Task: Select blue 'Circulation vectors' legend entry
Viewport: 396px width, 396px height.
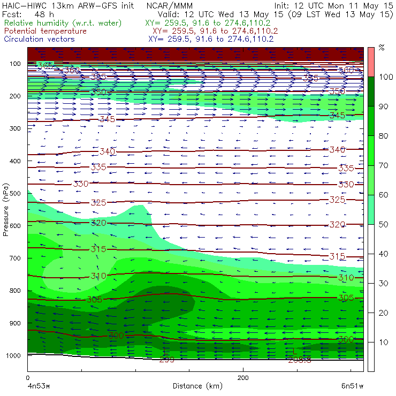Action: [40, 39]
